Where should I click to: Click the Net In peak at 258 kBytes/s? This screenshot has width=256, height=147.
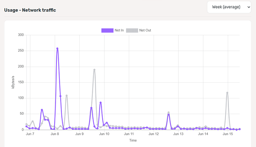[x=57, y=49]
